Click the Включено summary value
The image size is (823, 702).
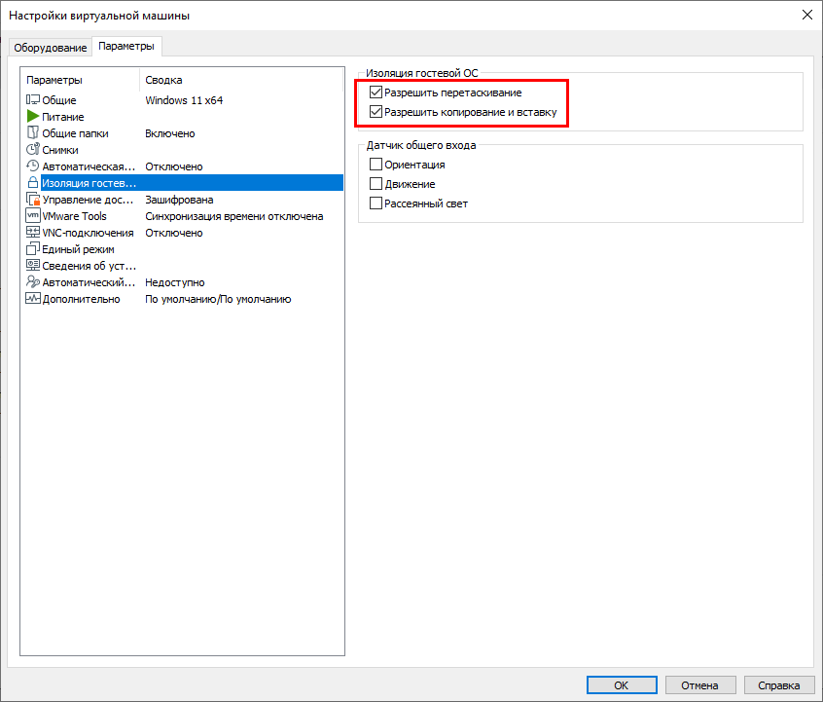coord(170,133)
